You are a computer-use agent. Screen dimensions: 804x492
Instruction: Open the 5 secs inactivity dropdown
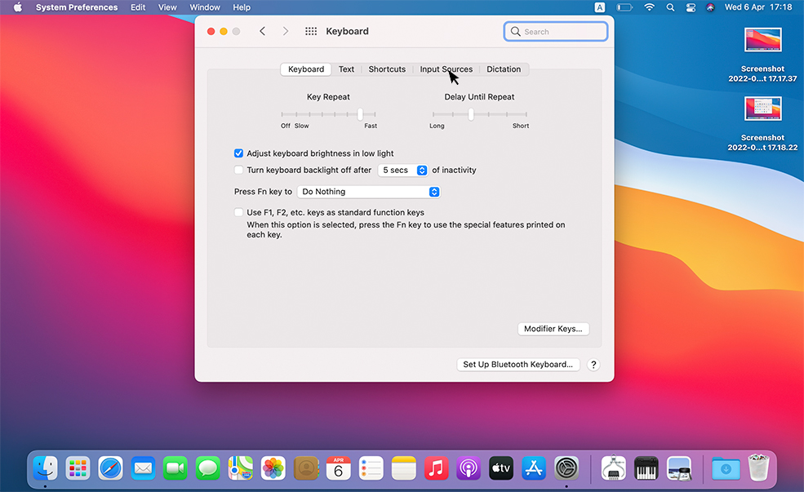point(403,171)
